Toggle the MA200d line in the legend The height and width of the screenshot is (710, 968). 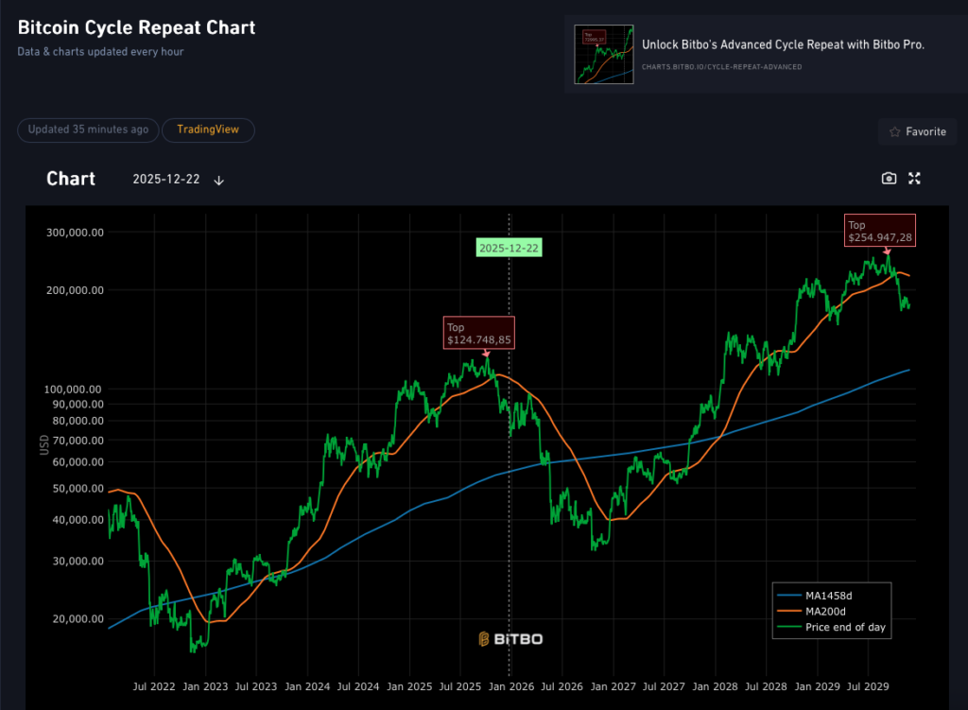click(819, 611)
